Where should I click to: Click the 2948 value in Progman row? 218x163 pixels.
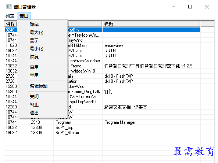(x=35, y=122)
